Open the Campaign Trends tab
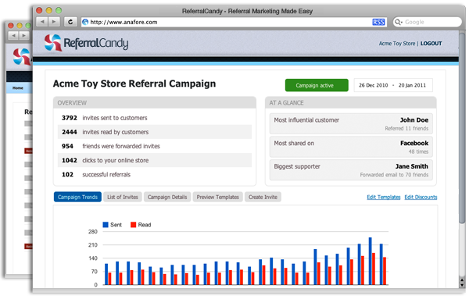The image size is (469, 299). [x=77, y=198]
